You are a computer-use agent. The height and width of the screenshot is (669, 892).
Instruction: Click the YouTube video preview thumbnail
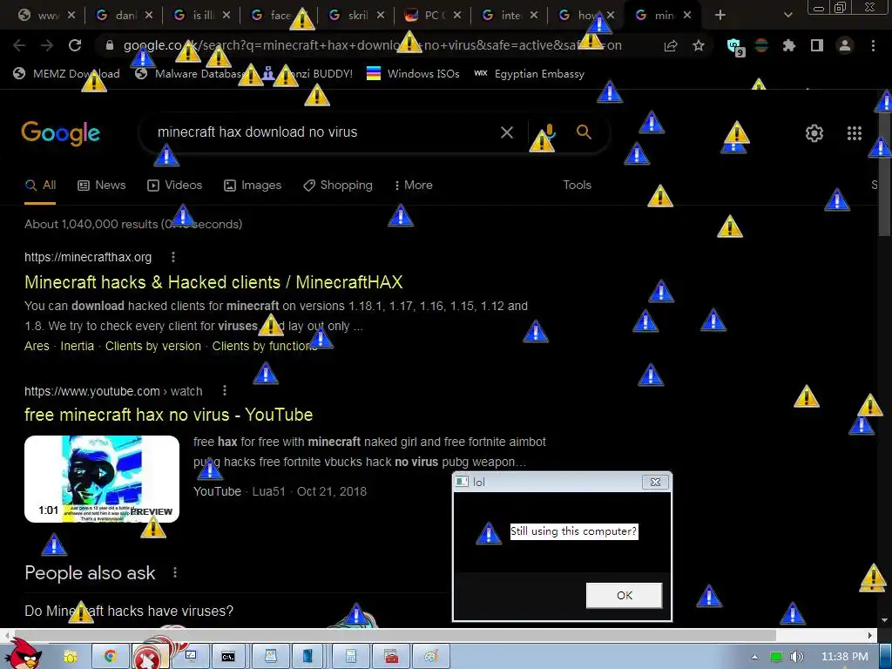pyautogui.click(x=102, y=479)
